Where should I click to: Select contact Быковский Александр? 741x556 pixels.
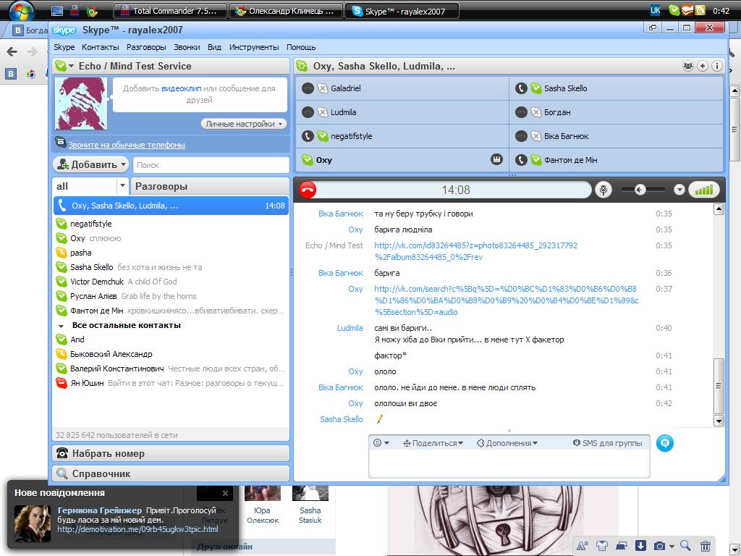point(171,354)
